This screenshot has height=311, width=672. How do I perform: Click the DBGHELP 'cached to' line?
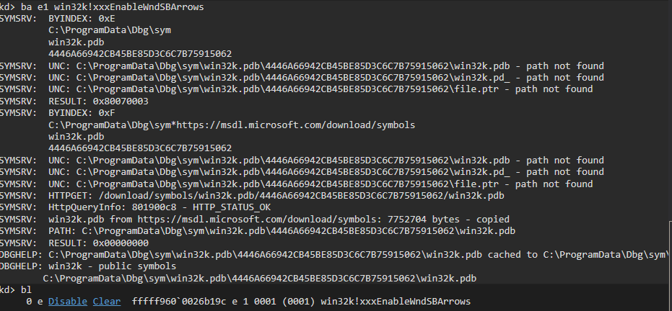pos(336,255)
